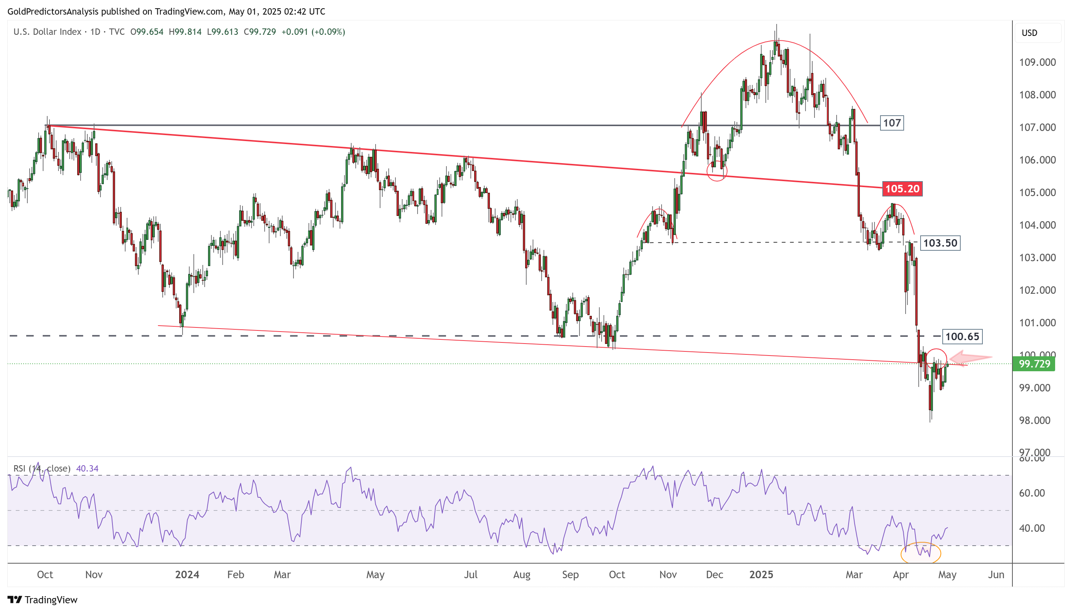Click the 109.000 price axis label

pos(1038,62)
